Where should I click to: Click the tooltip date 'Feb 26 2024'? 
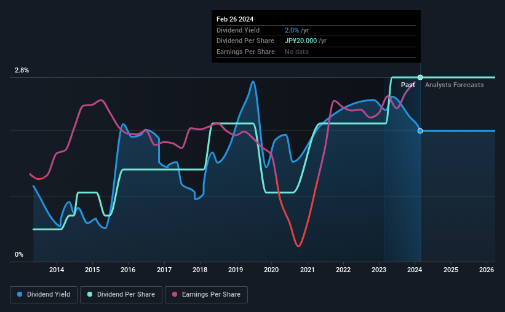tap(235, 19)
